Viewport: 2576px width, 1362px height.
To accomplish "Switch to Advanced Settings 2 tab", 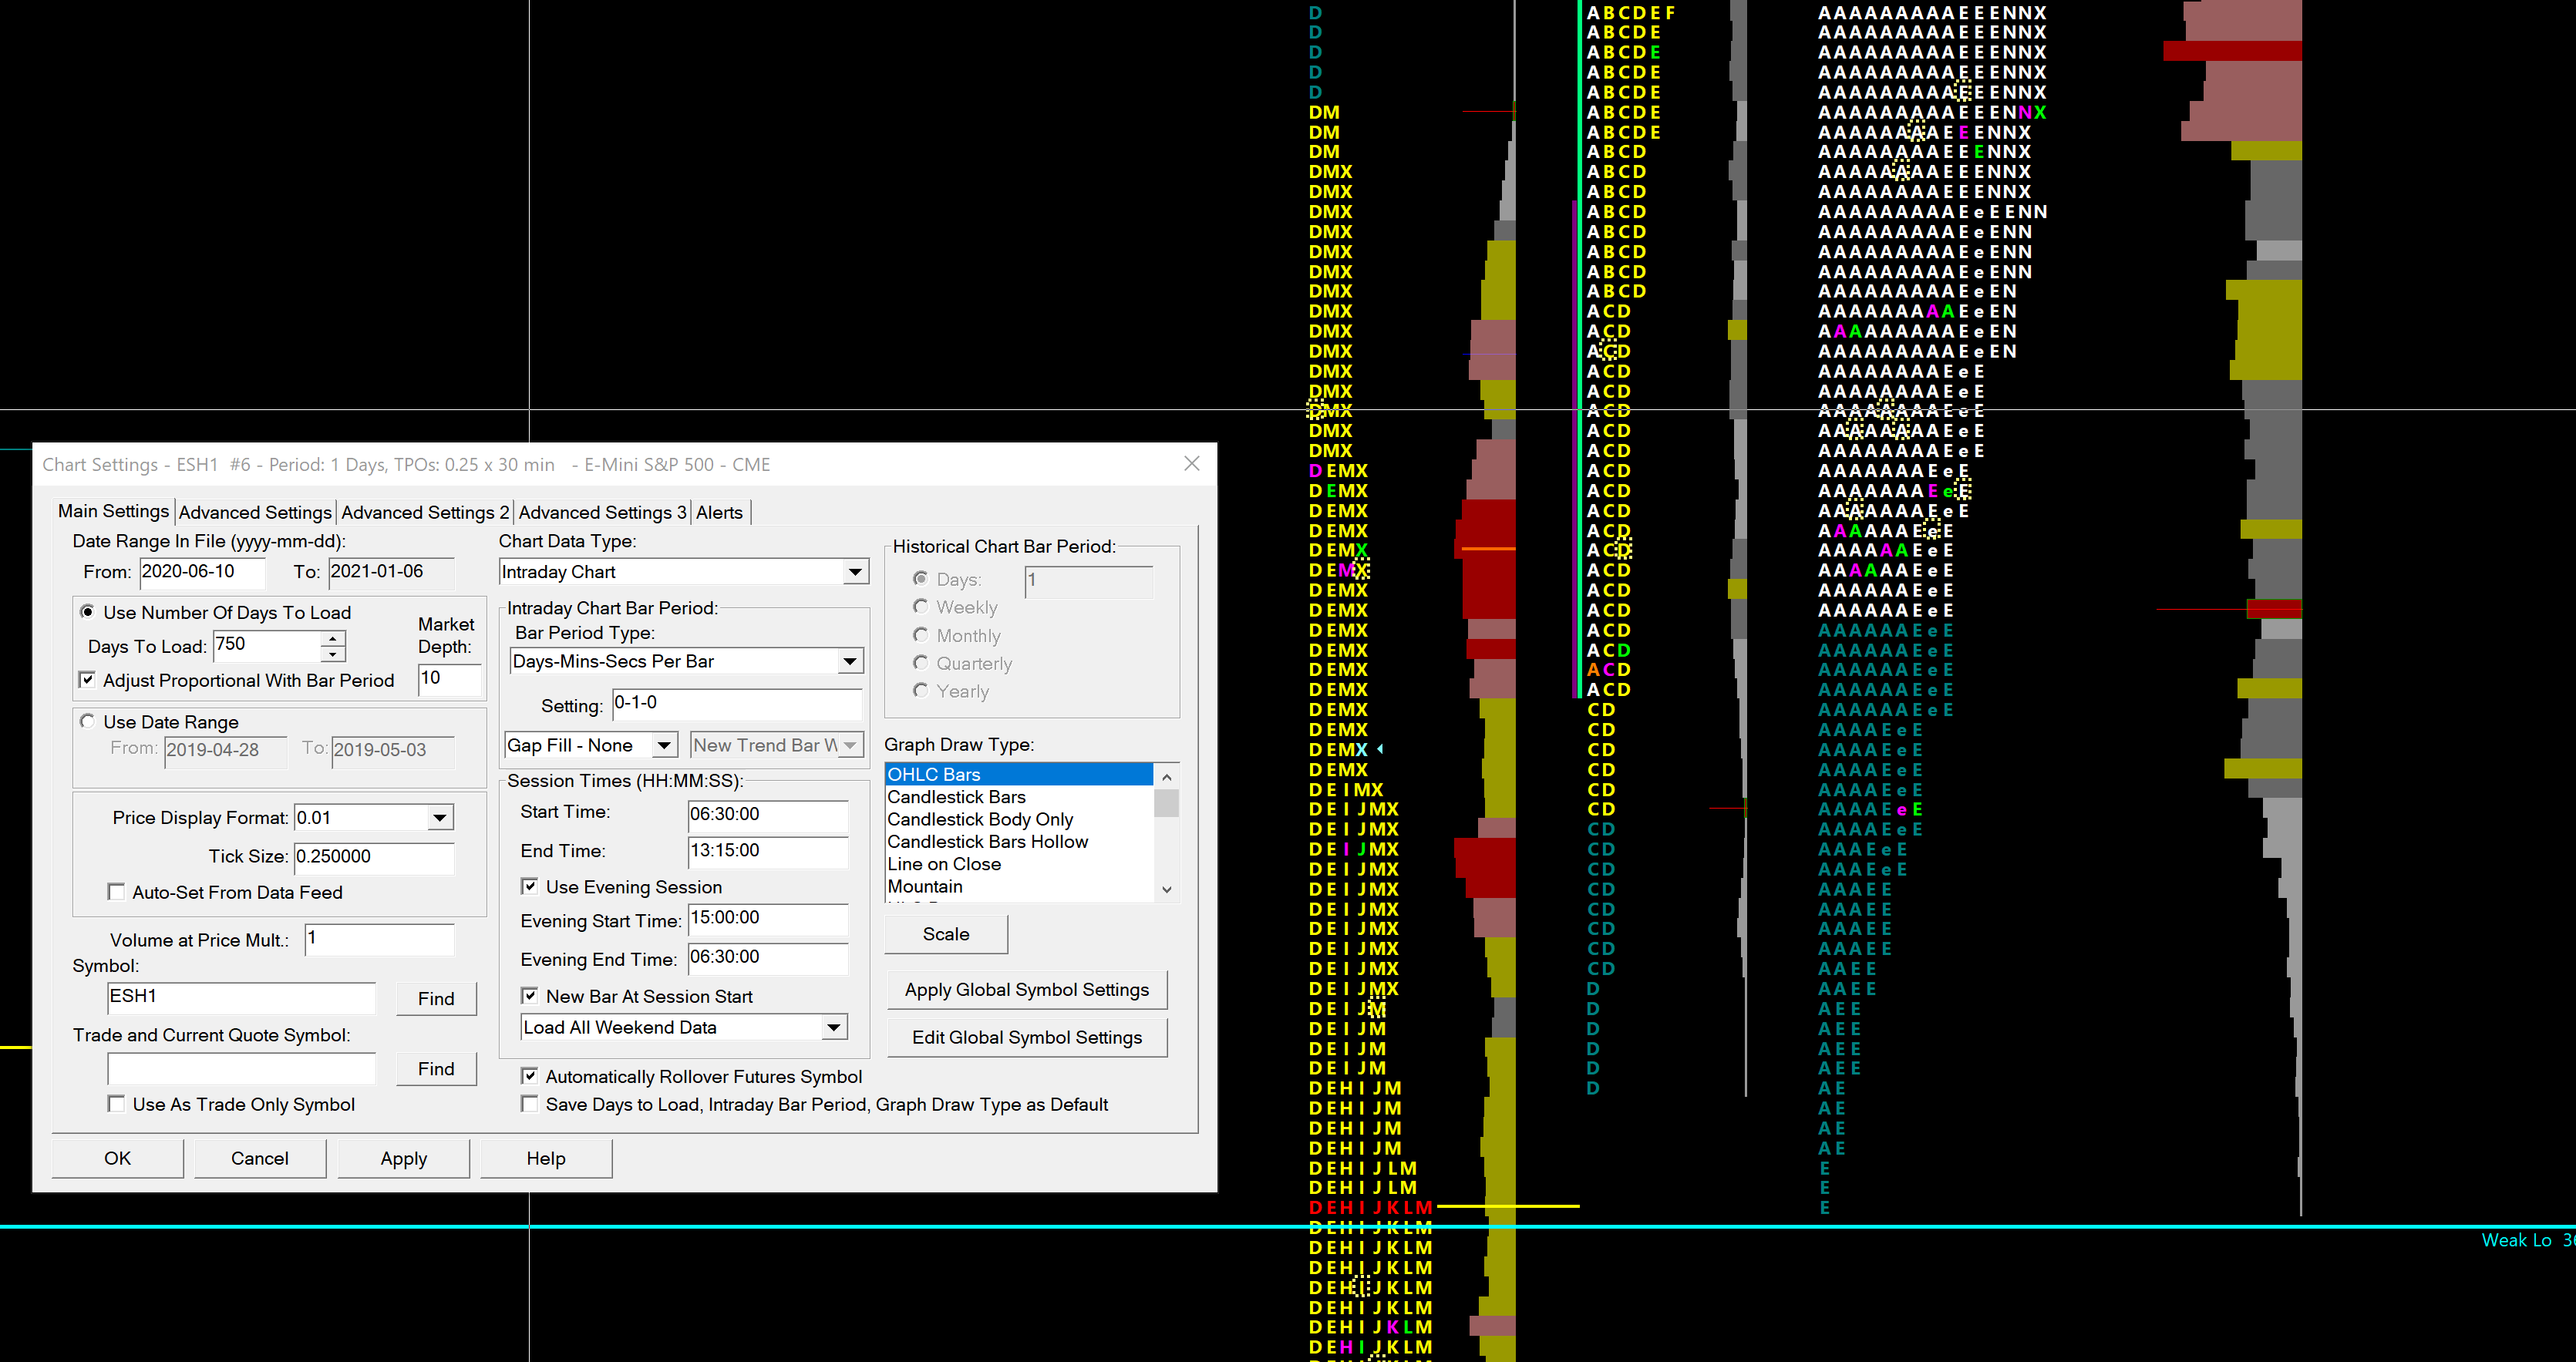I will click(x=425, y=512).
